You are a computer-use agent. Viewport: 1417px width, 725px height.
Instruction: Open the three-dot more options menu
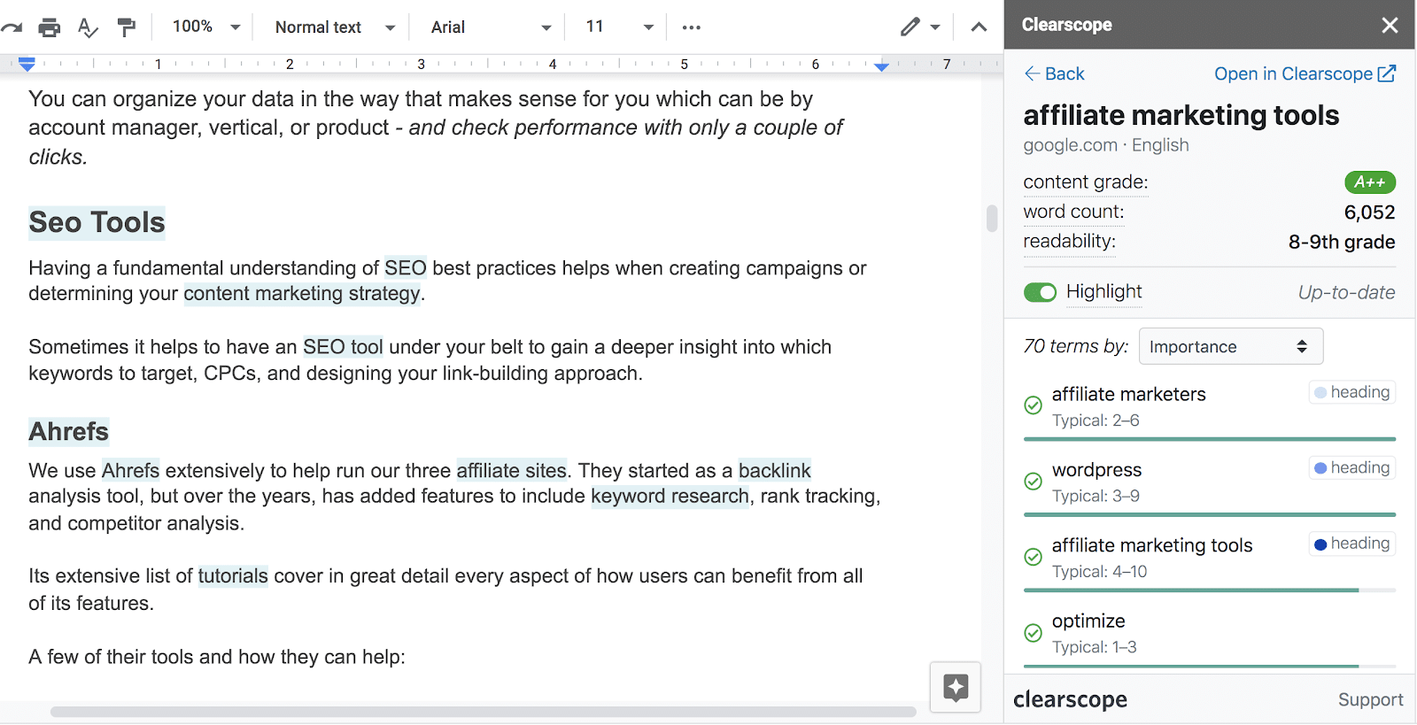[x=692, y=27]
